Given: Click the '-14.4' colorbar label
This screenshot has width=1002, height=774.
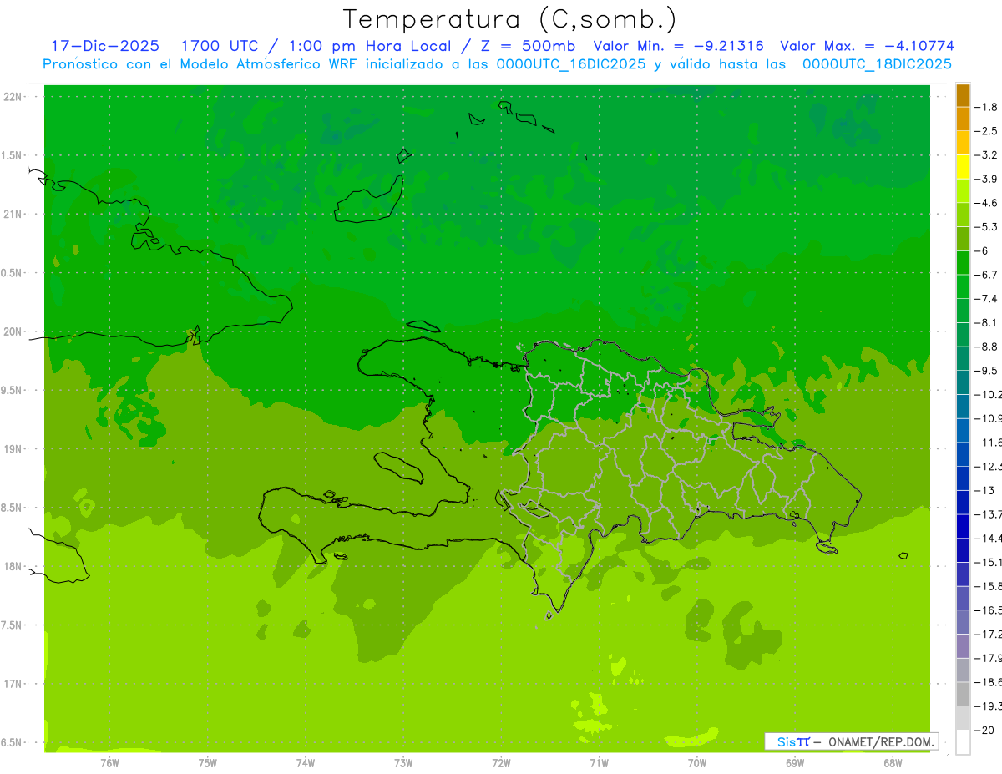Looking at the screenshot, I should pos(989,539).
